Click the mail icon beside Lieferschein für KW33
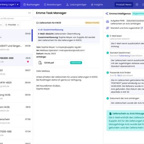Screen dimensions: 144x144 pos(37,23)
